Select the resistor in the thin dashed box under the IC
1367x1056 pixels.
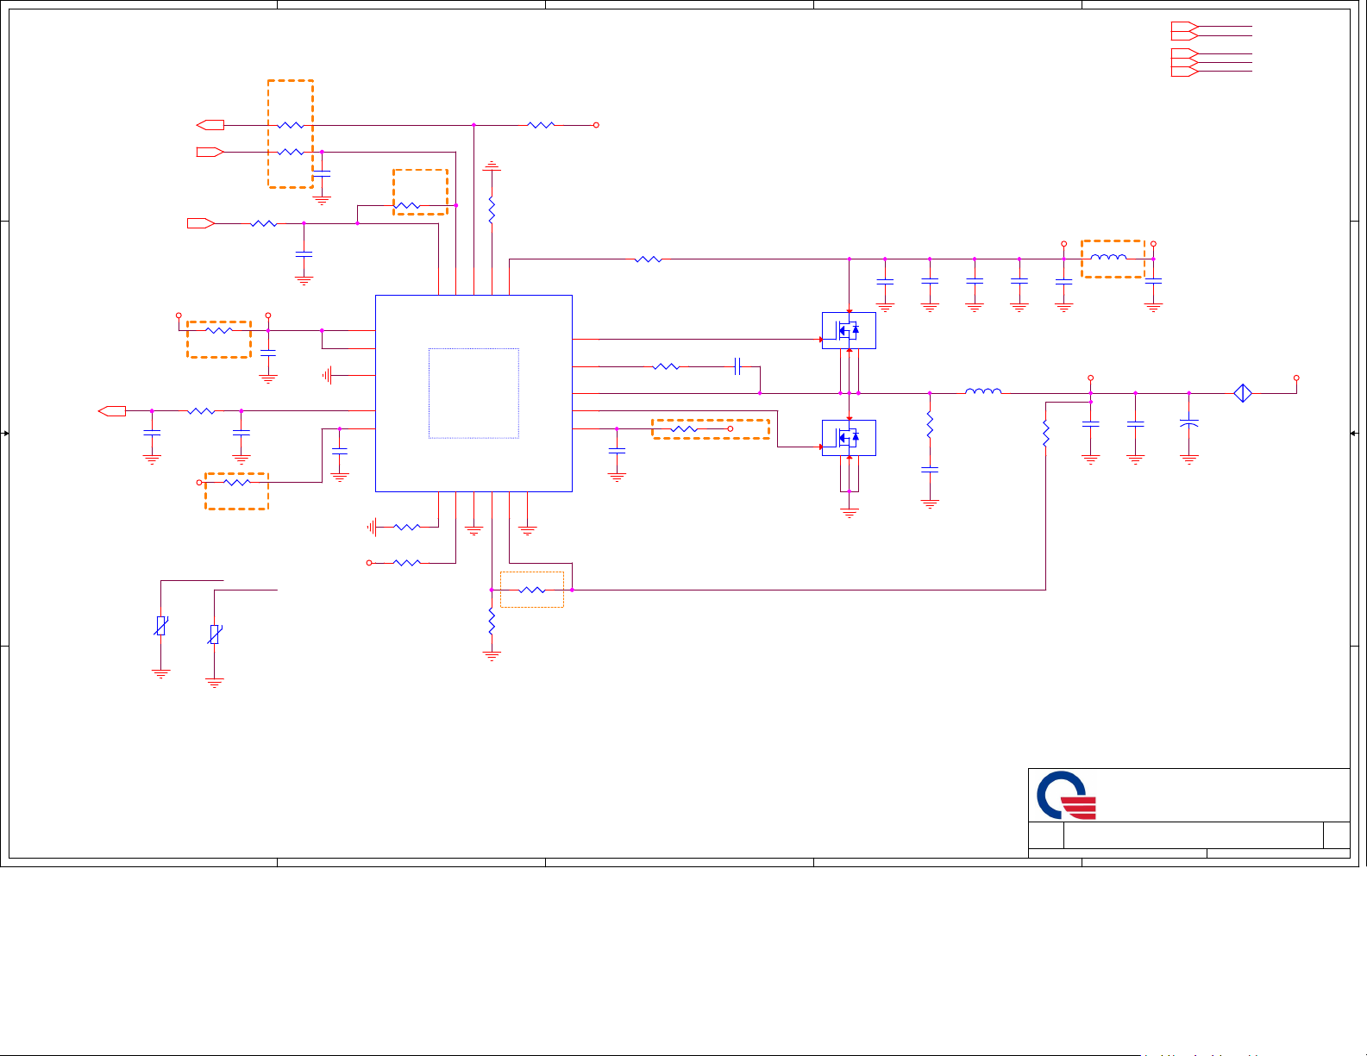coord(532,590)
